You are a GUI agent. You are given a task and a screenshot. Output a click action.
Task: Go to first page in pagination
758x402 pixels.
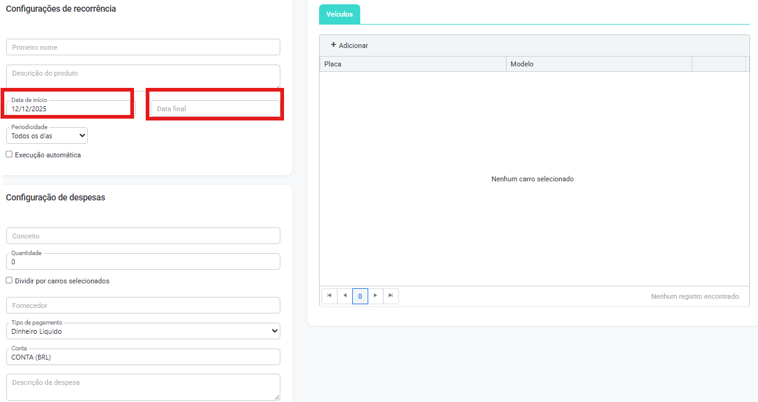[330, 296]
